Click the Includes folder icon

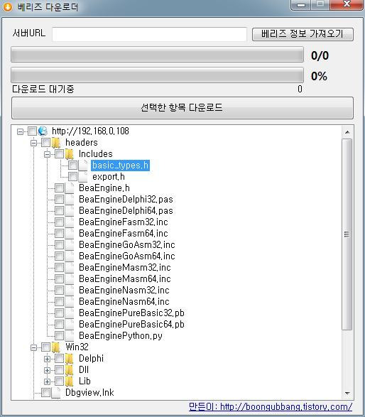tap(70, 154)
